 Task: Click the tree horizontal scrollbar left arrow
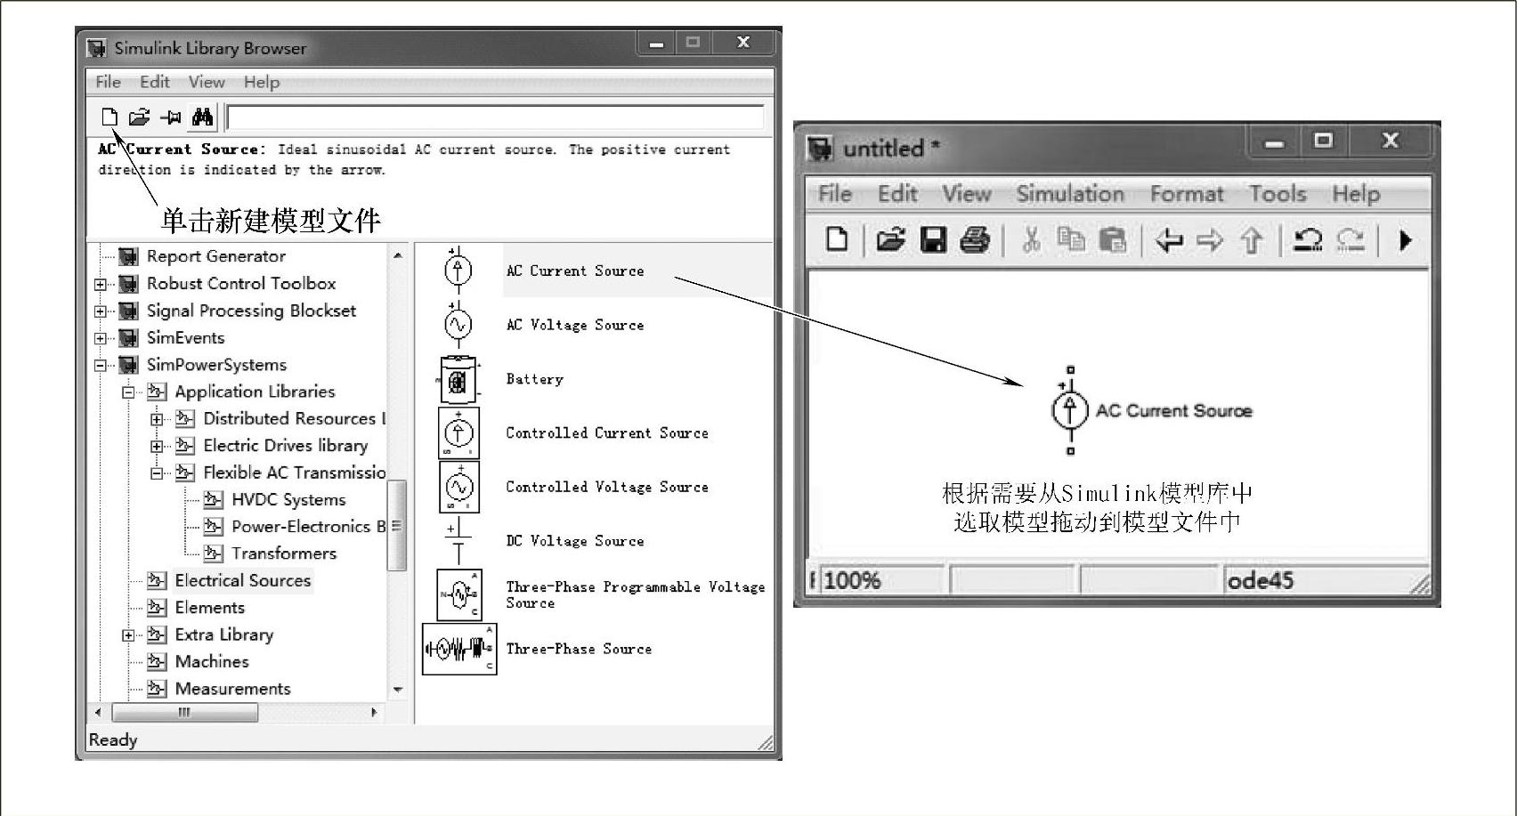98,712
